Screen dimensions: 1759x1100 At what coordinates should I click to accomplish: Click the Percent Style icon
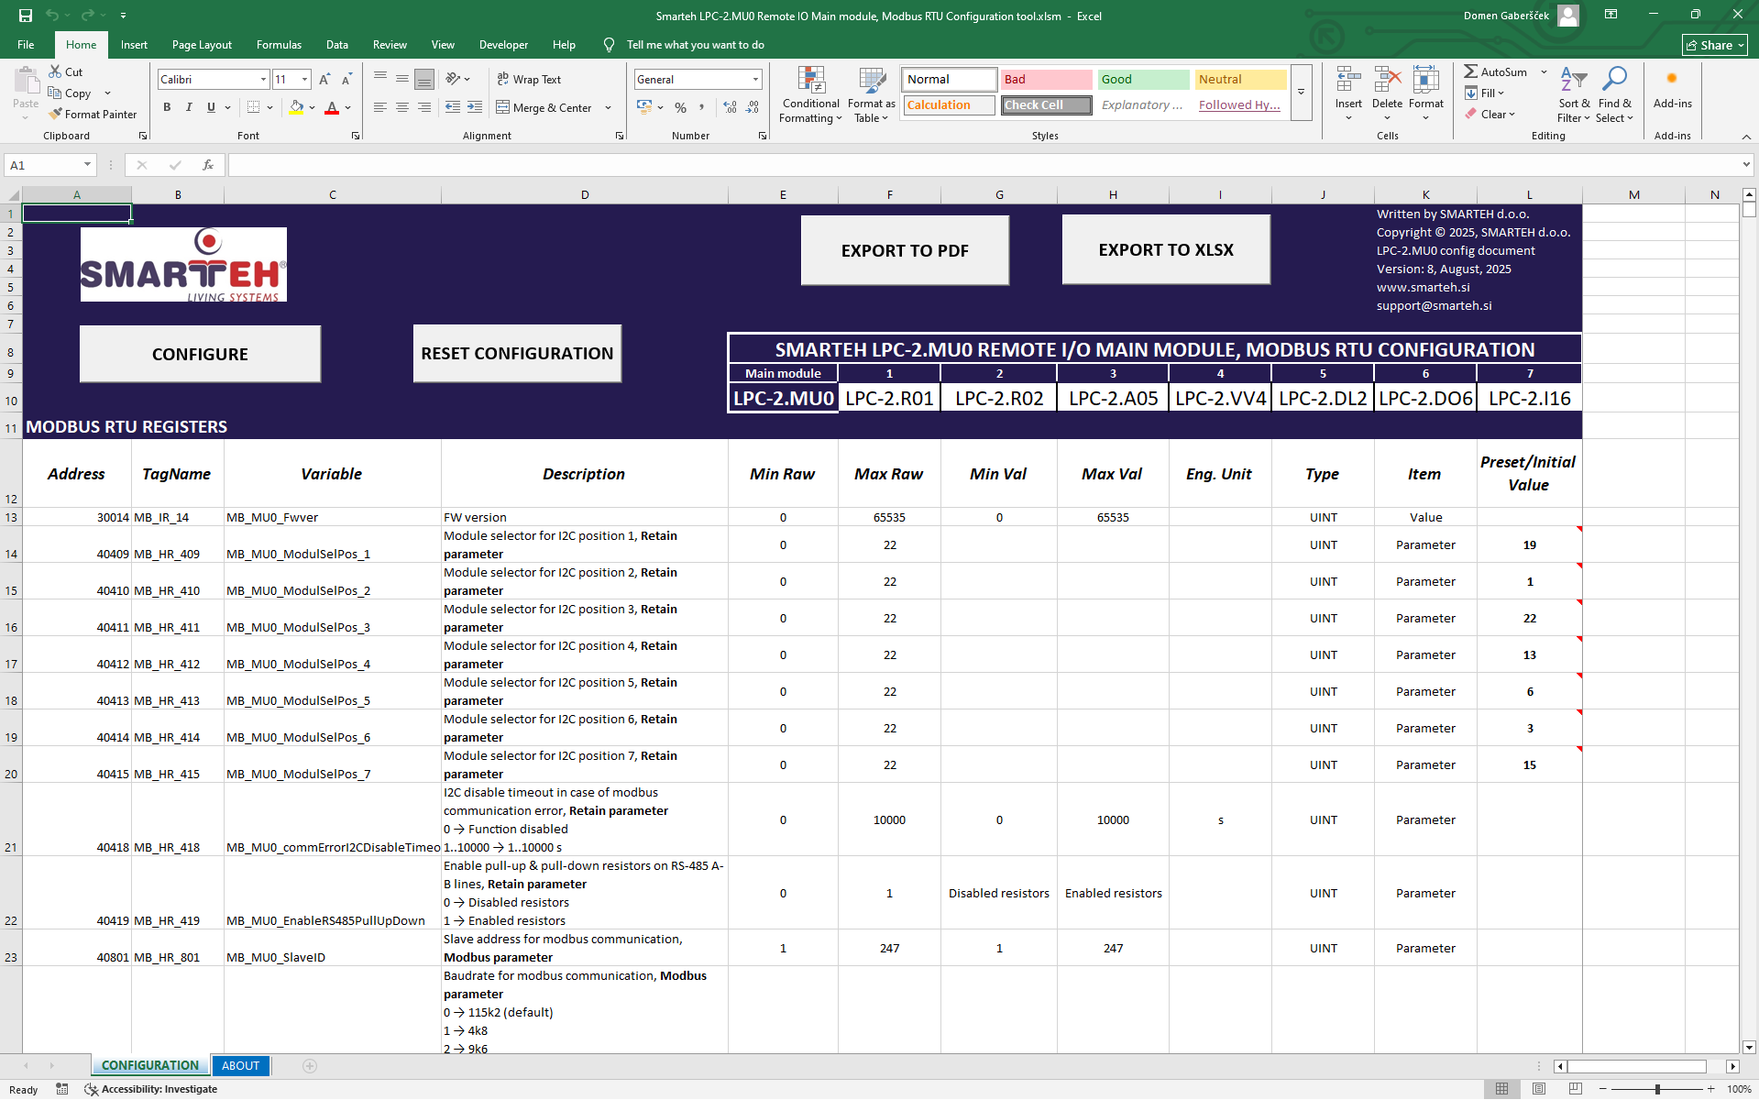[680, 108]
